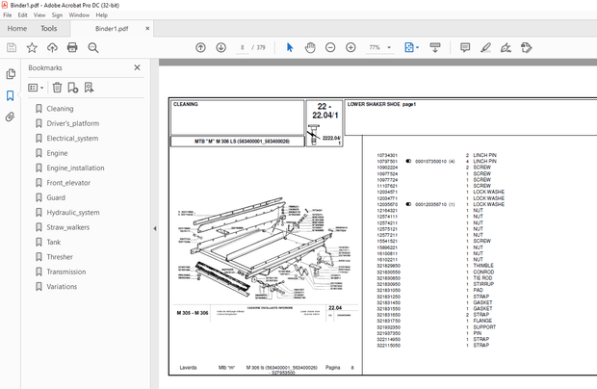The image size is (597, 389).
Task: Click the Save file icon
Action: [x=12, y=47]
